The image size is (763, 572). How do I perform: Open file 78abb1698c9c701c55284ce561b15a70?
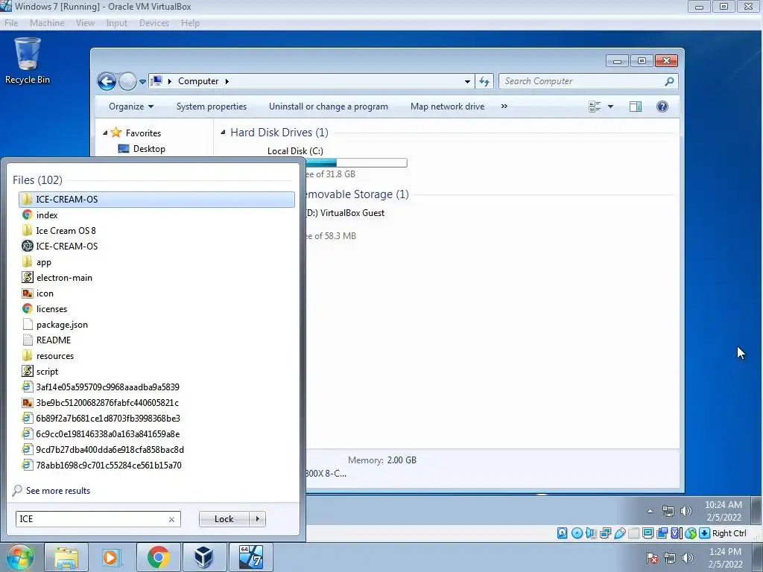(x=156, y=465)
